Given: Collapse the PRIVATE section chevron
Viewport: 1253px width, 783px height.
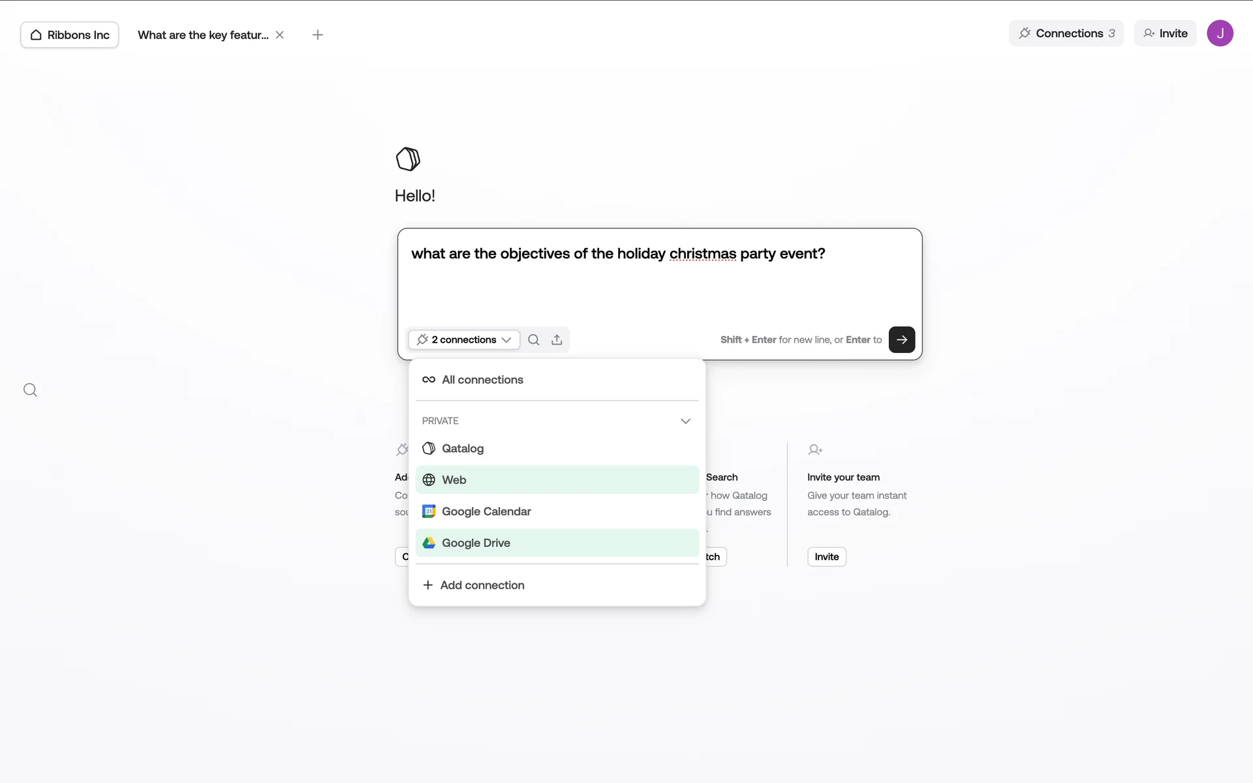Looking at the screenshot, I should click(x=685, y=421).
